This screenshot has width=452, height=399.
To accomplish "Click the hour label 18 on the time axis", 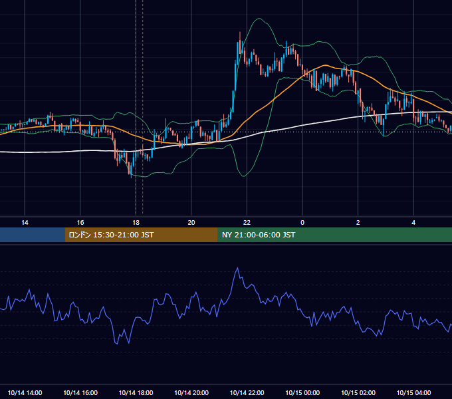I will (x=136, y=223).
